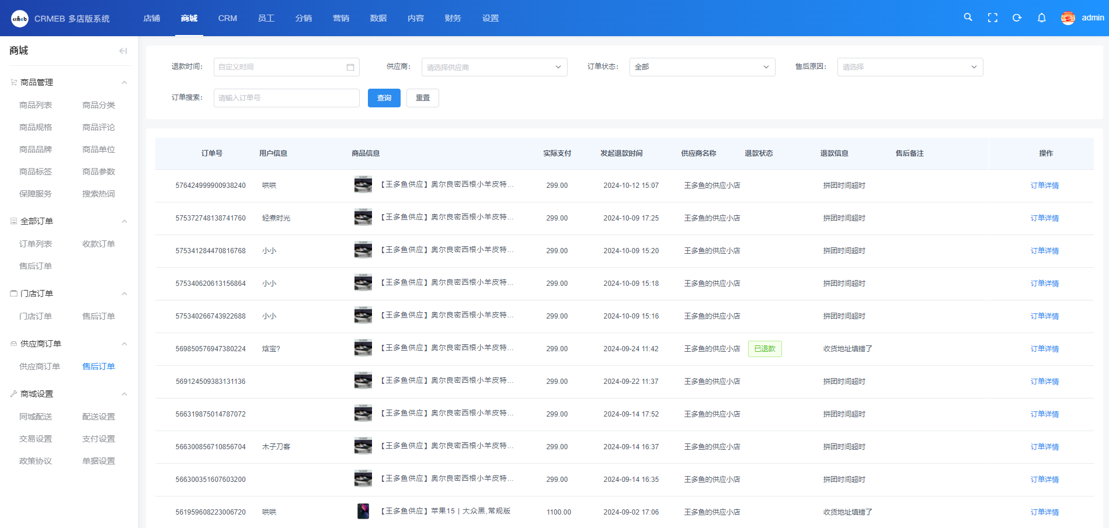Collapse the 供应商订单 sidebar group
The image size is (1109, 528).
124,344
